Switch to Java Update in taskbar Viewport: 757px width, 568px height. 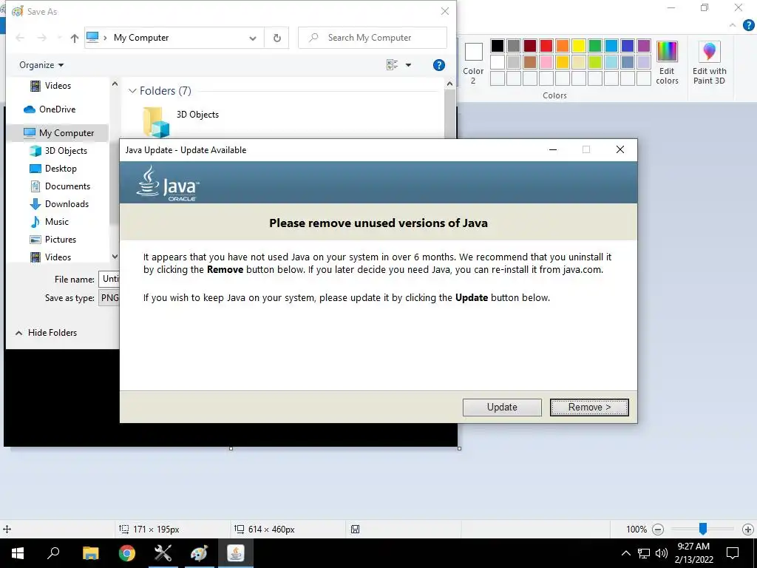236,553
